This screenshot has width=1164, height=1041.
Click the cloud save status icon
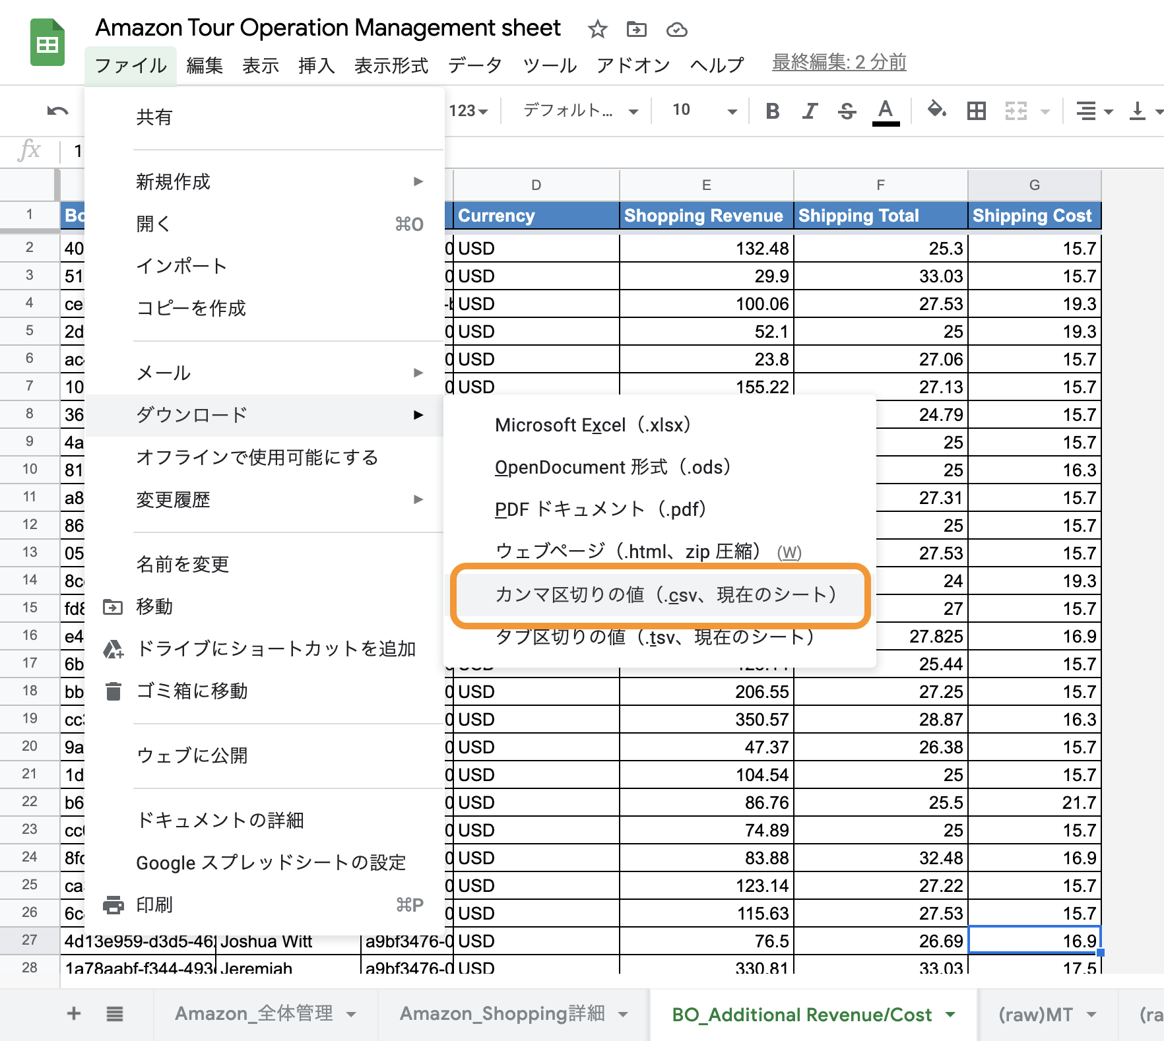[x=676, y=30]
